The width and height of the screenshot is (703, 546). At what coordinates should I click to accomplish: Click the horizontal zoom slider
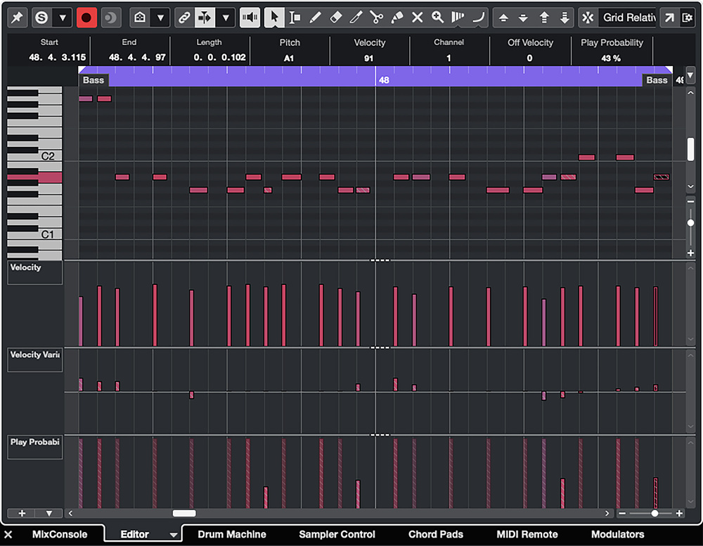click(654, 514)
